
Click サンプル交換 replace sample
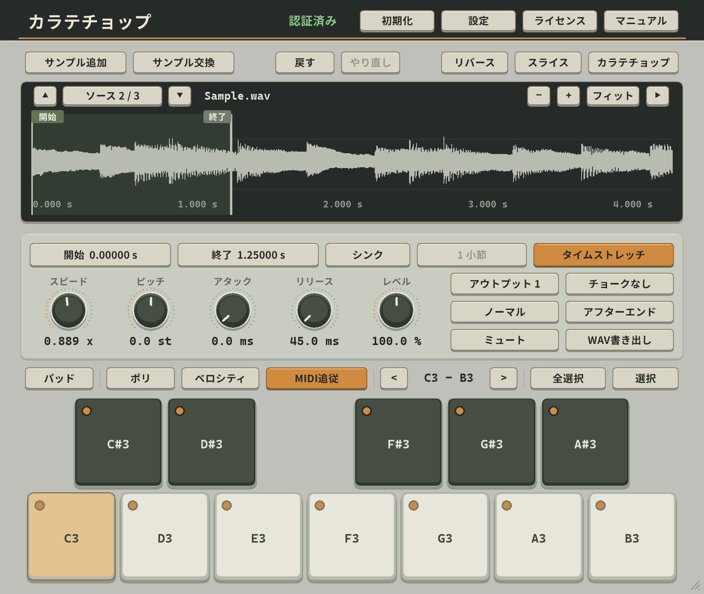183,63
